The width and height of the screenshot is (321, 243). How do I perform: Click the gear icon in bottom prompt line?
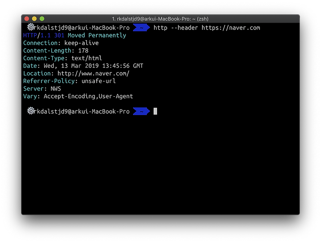31,111
